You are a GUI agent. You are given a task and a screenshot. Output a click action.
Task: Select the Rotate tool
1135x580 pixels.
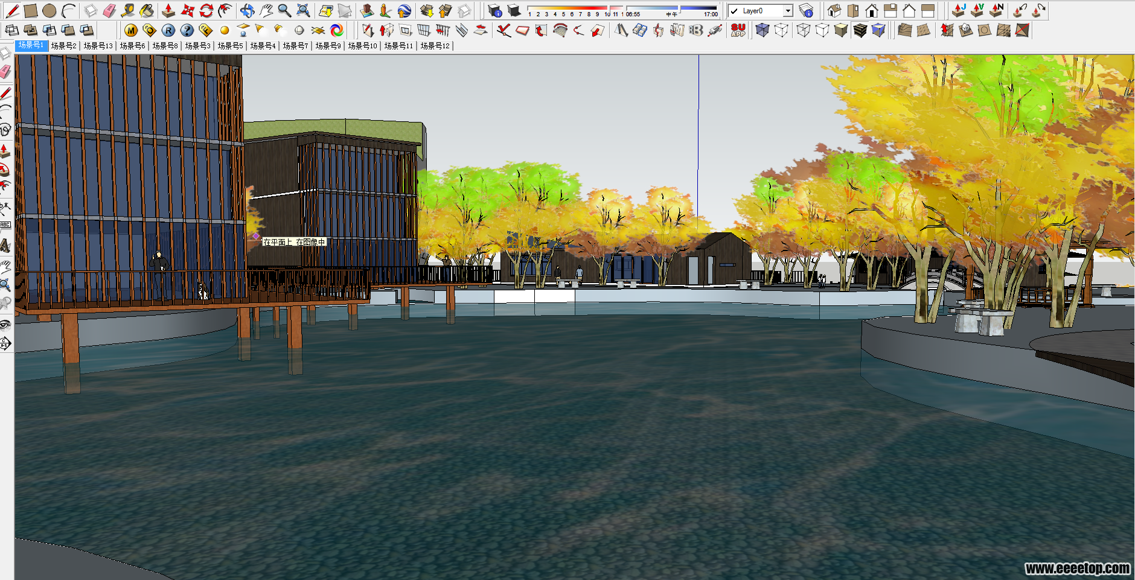206,11
